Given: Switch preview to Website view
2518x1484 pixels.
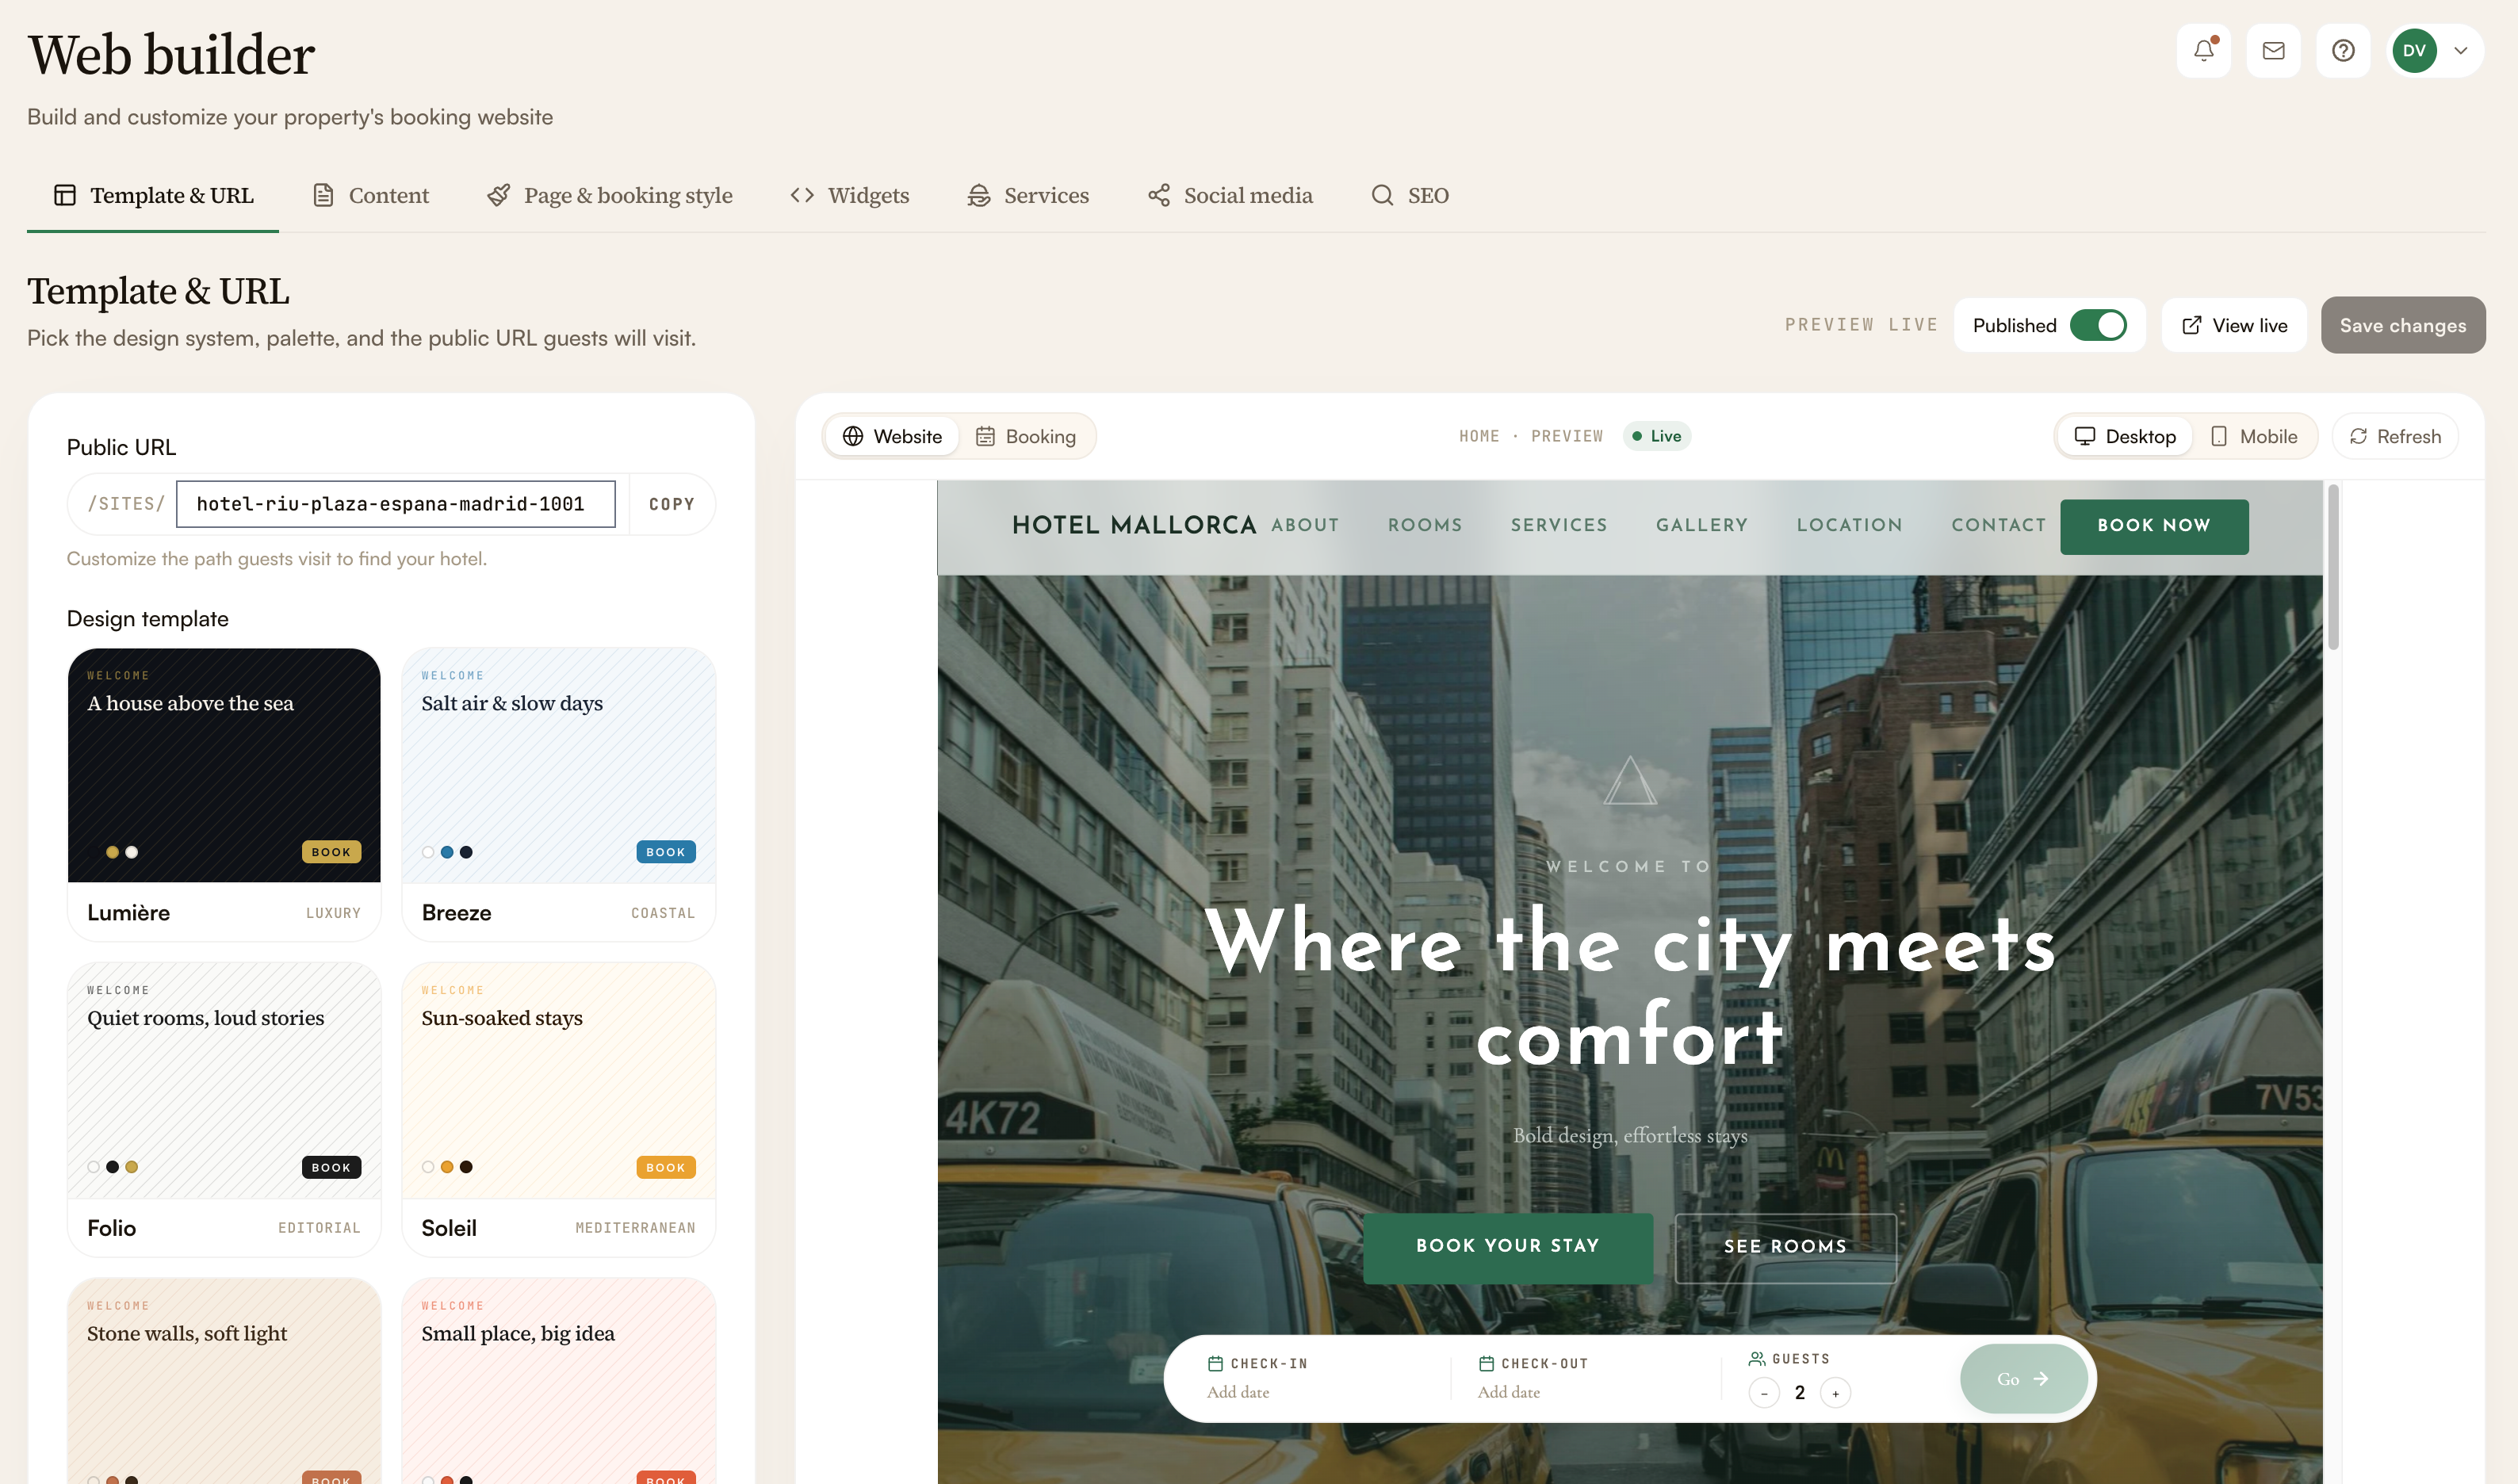Looking at the screenshot, I should point(892,436).
